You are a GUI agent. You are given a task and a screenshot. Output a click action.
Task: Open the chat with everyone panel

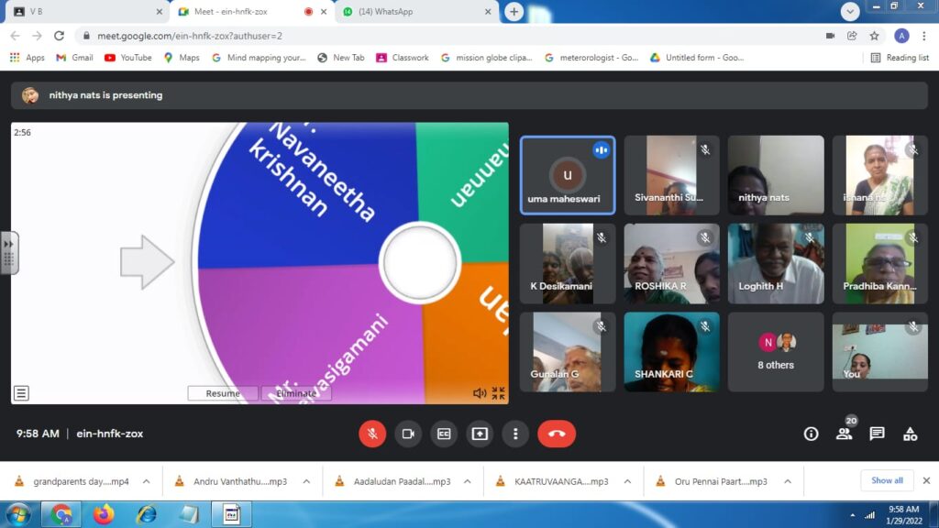tap(878, 434)
